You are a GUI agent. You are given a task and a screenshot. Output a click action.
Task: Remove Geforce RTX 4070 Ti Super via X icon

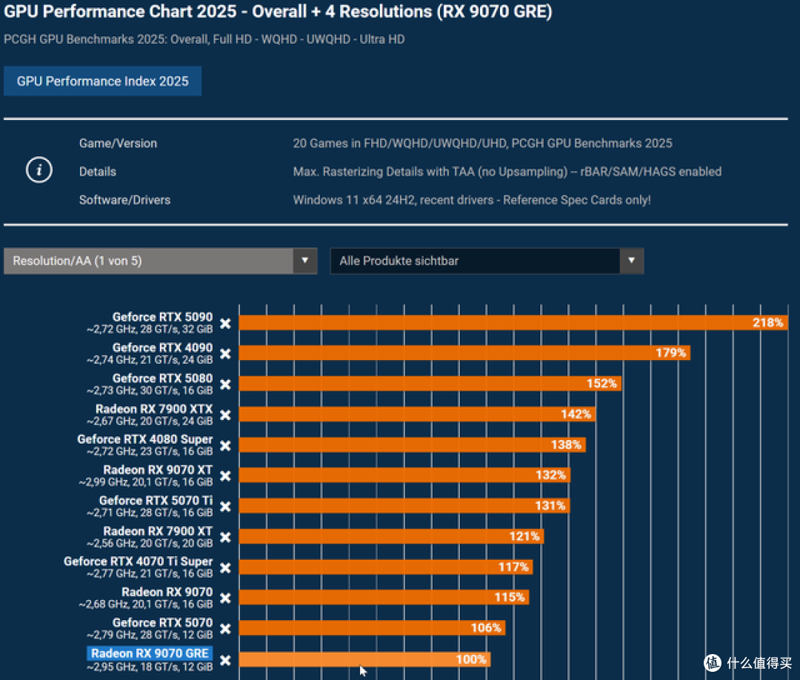tap(225, 567)
